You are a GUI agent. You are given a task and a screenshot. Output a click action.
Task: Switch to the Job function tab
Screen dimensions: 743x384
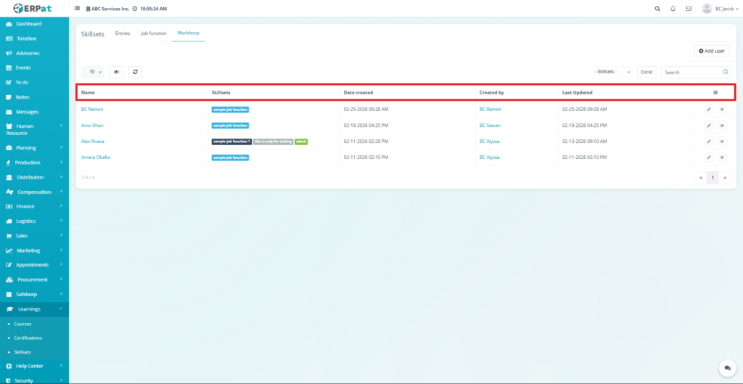click(x=153, y=33)
